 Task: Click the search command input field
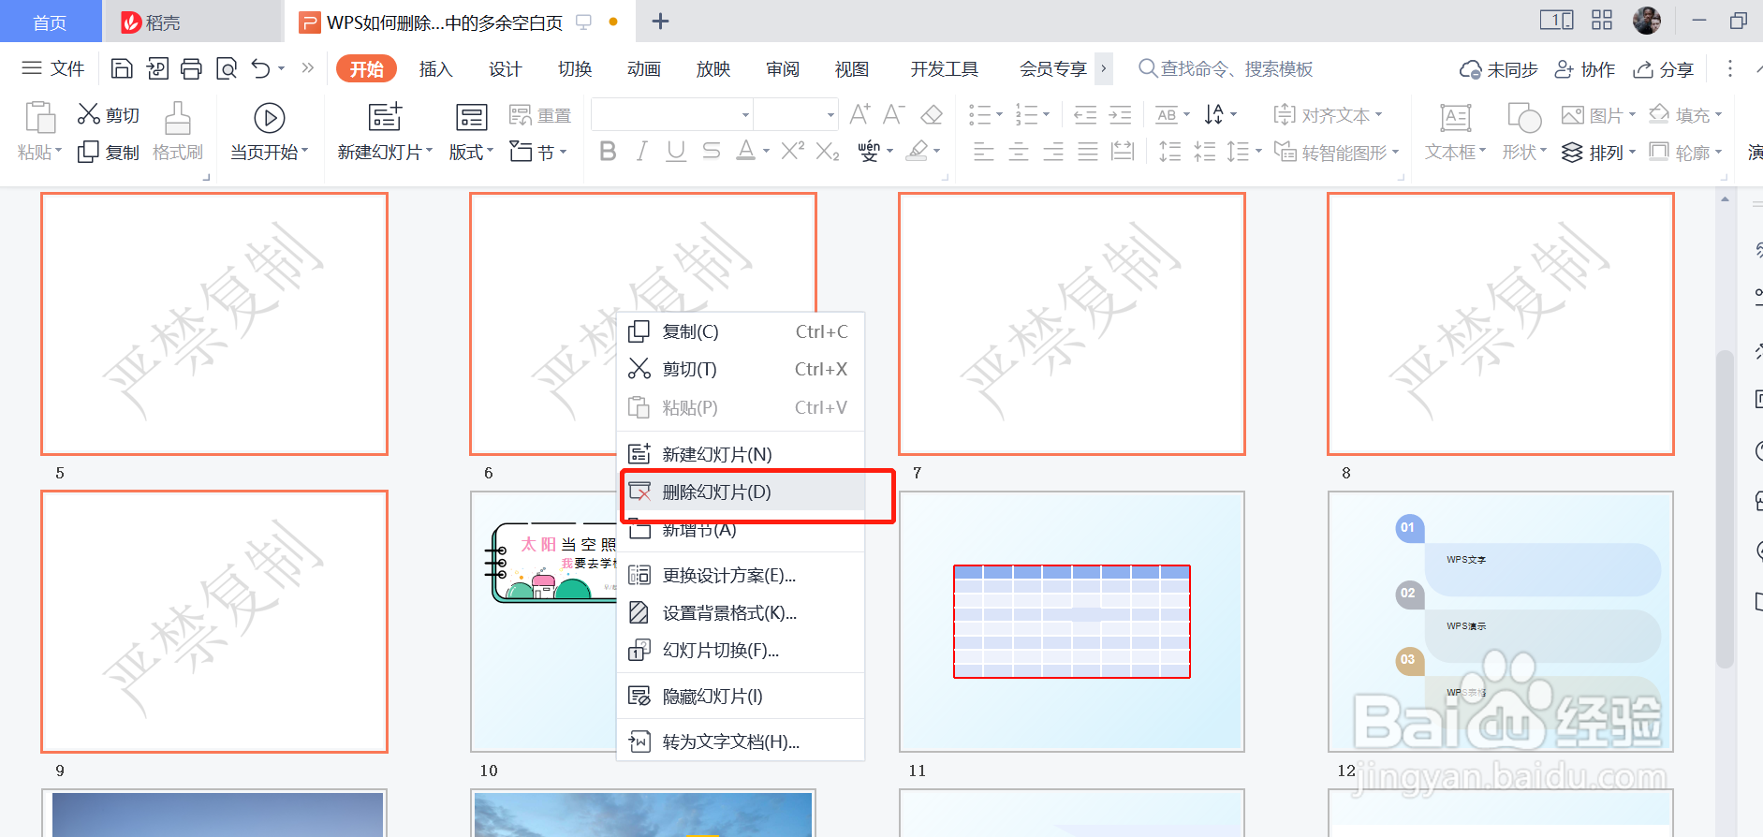click(1236, 68)
